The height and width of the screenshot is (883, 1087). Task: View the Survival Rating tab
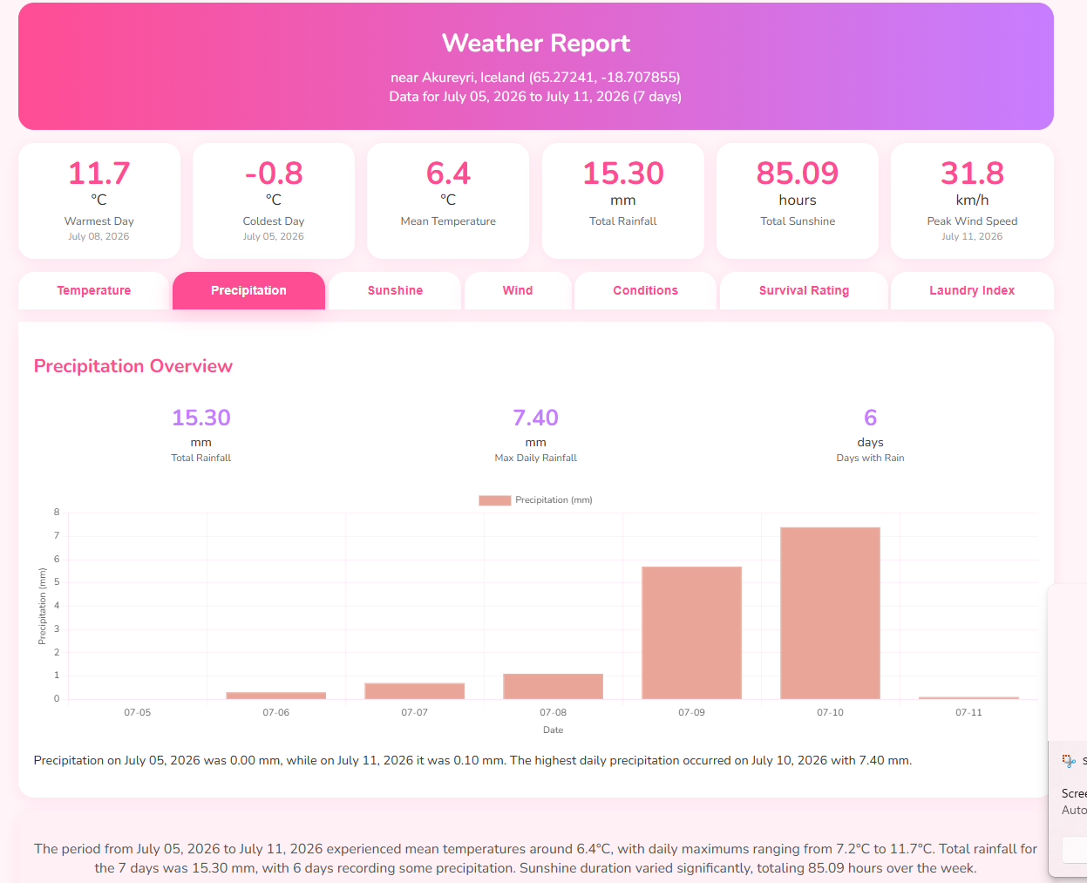(x=804, y=290)
